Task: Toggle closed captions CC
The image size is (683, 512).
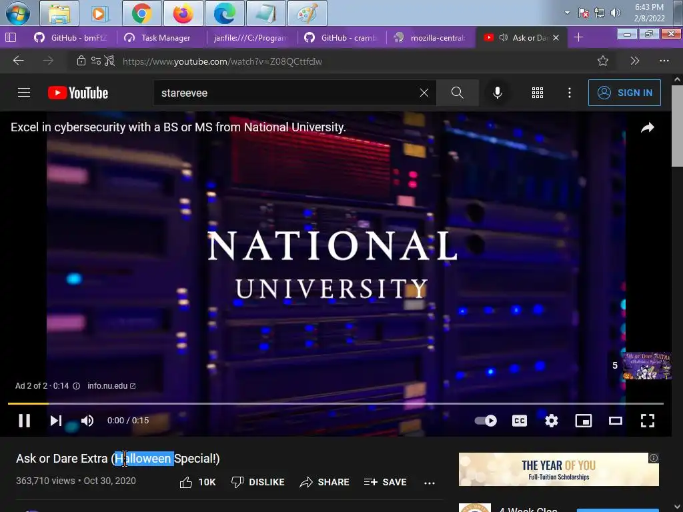Action: [519, 421]
